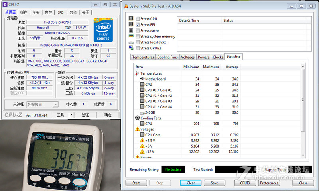Click the Voltages warning icon in list

pos(137,129)
